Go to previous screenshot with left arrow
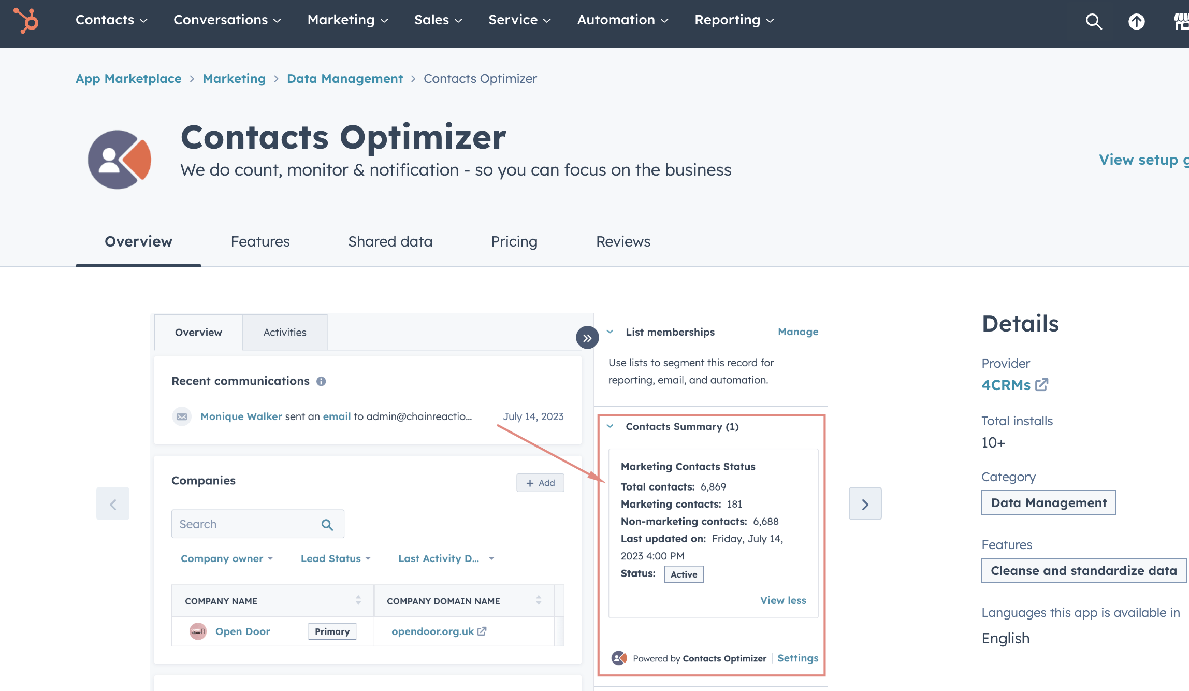Viewport: 1189px width, 691px height. click(x=113, y=503)
